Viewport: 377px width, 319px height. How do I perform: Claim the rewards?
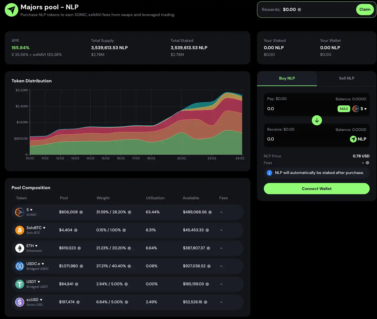pos(365,10)
